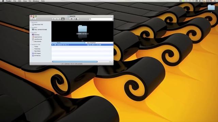Click the Finder window status bar text
Viewport: 218px width, 122px height.
pos(72,64)
